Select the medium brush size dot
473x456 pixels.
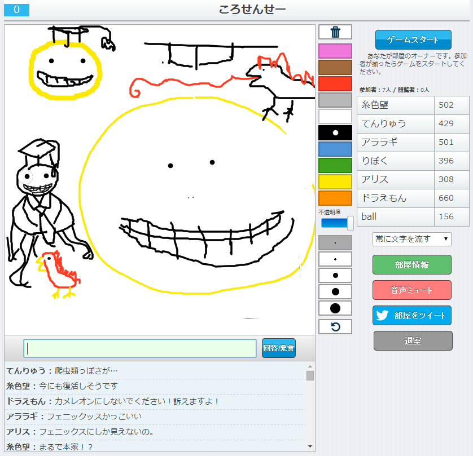pos(335,275)
